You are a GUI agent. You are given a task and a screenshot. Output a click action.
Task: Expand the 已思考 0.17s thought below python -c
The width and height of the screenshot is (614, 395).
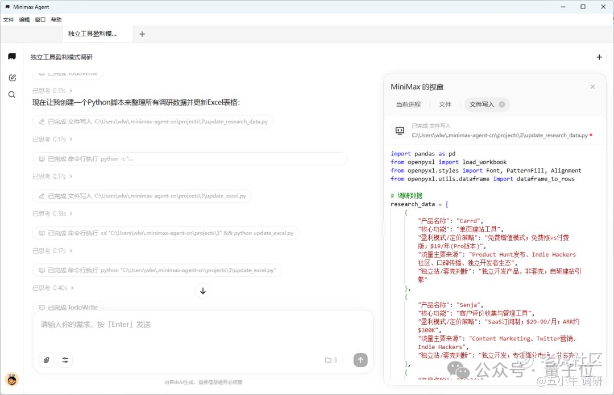point(52,177)
